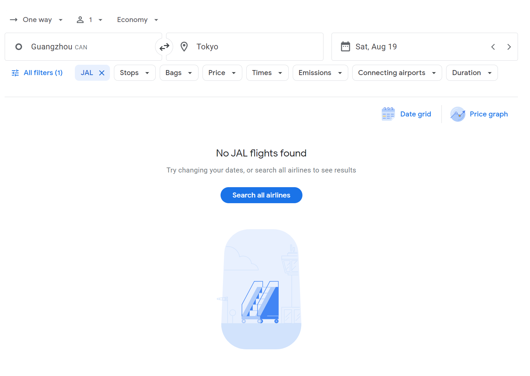Click Search all airlines button

(x=261, y=195)
